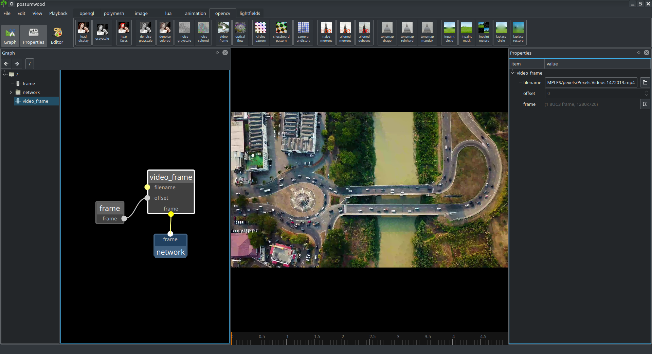The height and width of the screenshot is (354, 652).
Task: Expand the network tree item
Action: tap(11, 92)
